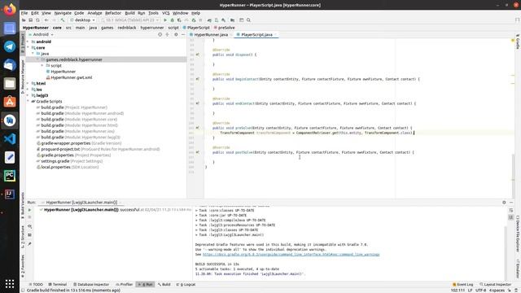The height and width of the screenshot is (293, 521).
Task: Click the Stop square icon in Run panel
Action: coord(29,217)
